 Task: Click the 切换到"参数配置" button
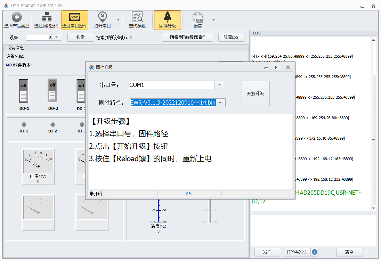(187, 38)
